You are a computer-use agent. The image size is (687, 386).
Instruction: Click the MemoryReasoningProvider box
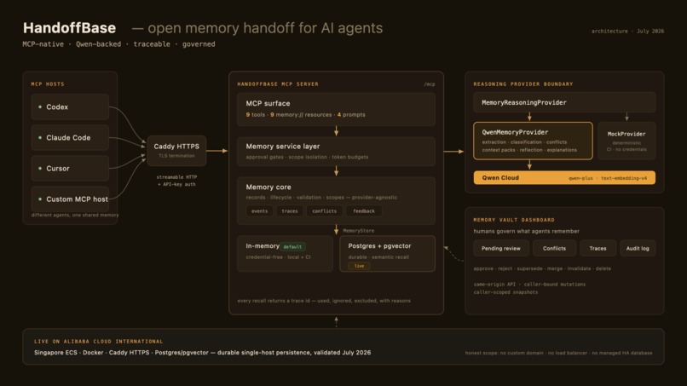pyautogui.click(x=564, y=102)
